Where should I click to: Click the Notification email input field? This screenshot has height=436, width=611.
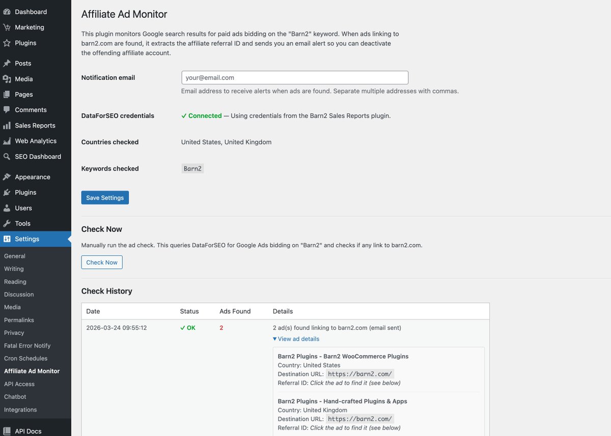point(295,78)
